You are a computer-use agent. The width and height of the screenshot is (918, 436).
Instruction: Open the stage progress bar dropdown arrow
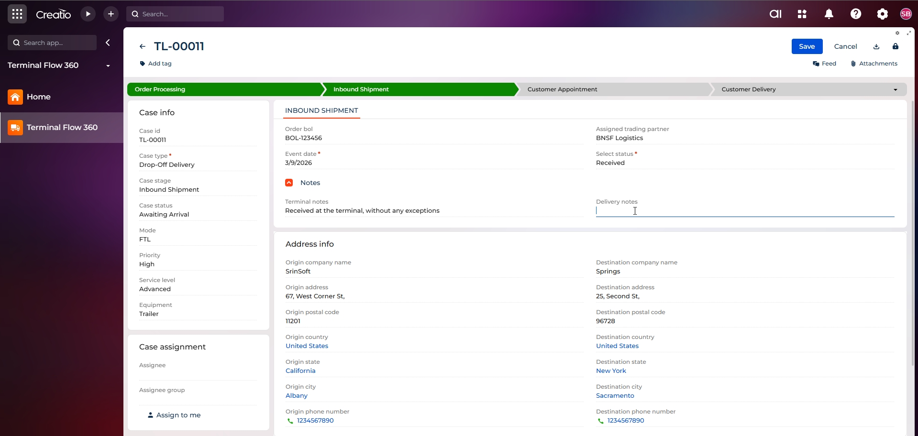(896, 89)
